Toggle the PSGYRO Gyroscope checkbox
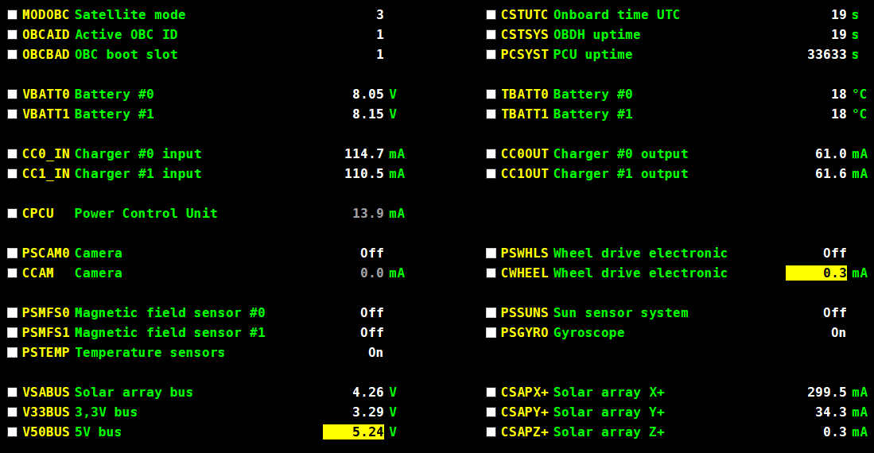 (x=491, y=333)
